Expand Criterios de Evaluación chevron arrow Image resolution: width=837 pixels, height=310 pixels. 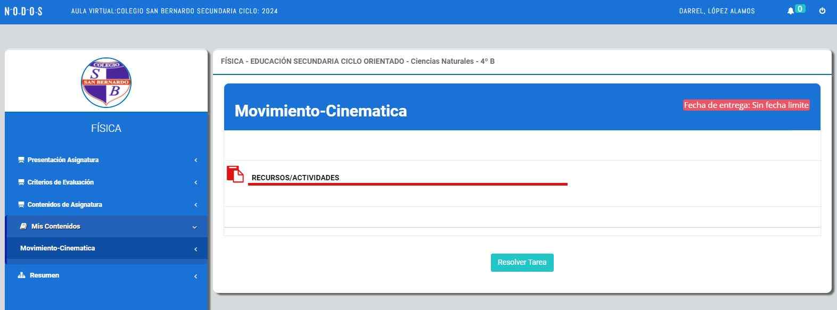(x=195, y=182)
